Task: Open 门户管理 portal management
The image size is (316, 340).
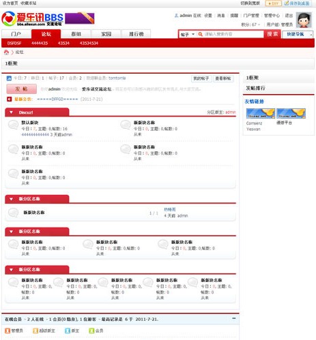Action: coord(251,16)
